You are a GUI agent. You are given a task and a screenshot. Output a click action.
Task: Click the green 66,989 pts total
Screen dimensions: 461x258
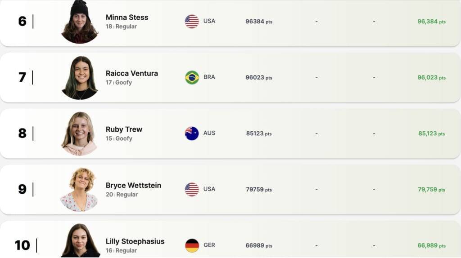(431, 245)
